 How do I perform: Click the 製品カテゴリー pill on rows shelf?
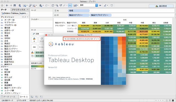pos(79,15)
